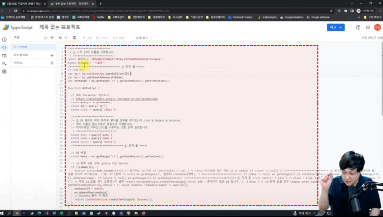Add a library with its plus icon
This screenshot has height=217, width=383.
click(x=52, y=55)
